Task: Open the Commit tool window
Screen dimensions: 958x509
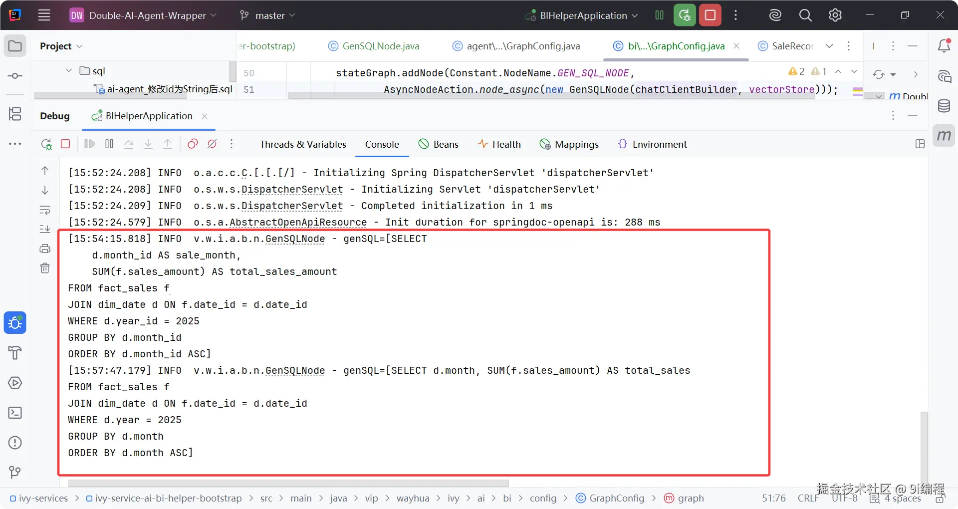Action: (15, 76)
